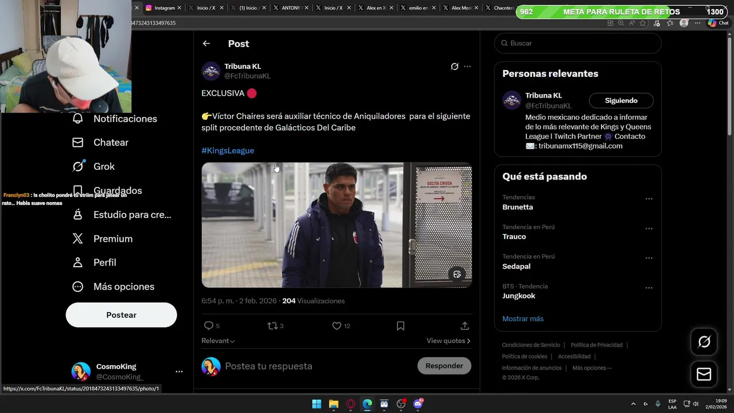734x413 pixels.
Task: Click the 204 Visualizaciones count
Action: tap(313, 301)
